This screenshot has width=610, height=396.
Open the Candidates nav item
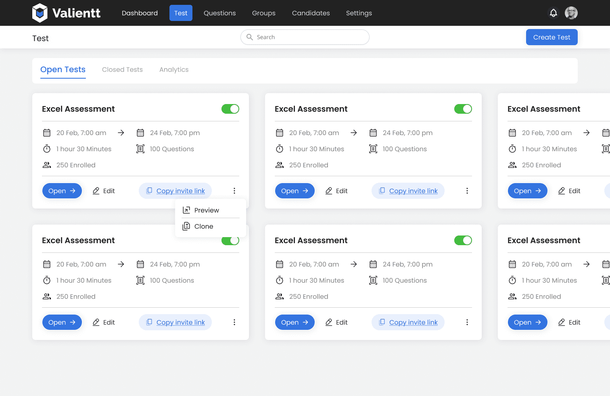click(311, 13)
